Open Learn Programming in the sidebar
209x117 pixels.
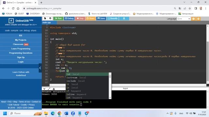point(21,49)
